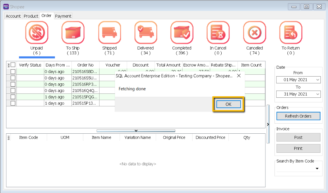Click the Refresh Orders button
The image size is (328, 193).
point(298,116)
